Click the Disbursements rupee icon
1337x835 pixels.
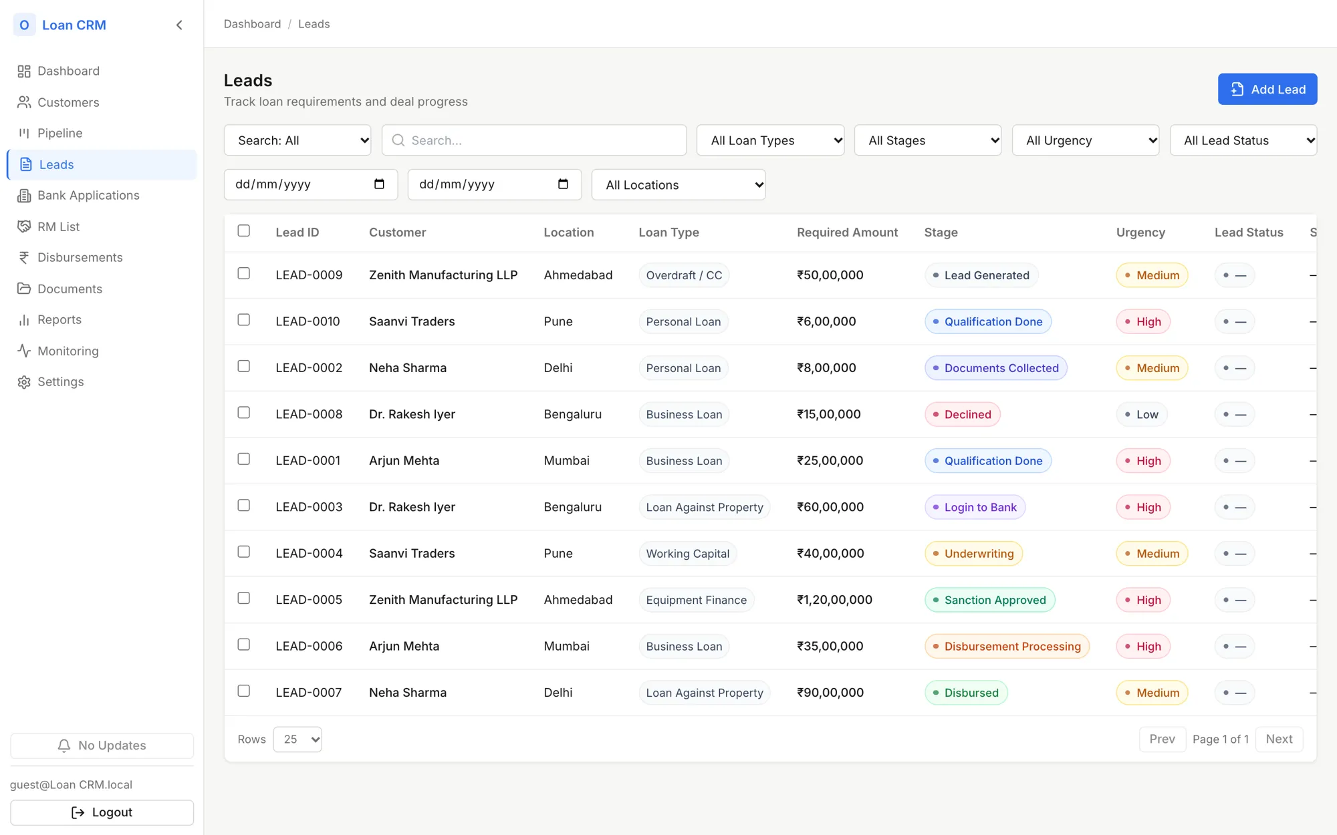click(24, 258)
